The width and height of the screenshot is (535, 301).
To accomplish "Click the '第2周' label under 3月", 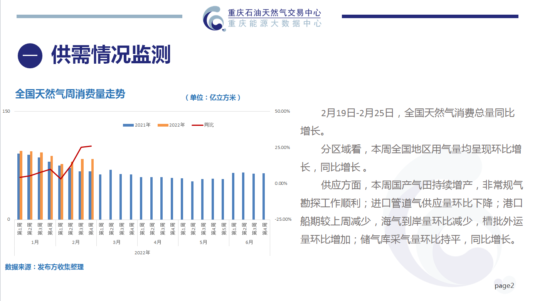I will 111,229.
